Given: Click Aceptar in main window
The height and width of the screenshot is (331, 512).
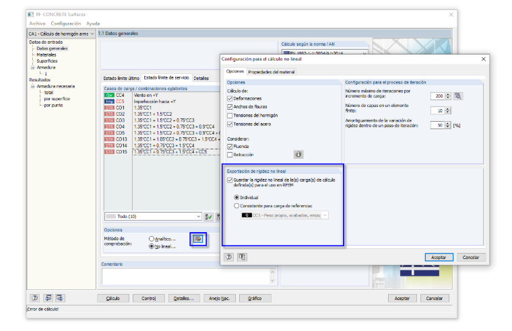Looking at the screenshot, I should tap(402, 299).
